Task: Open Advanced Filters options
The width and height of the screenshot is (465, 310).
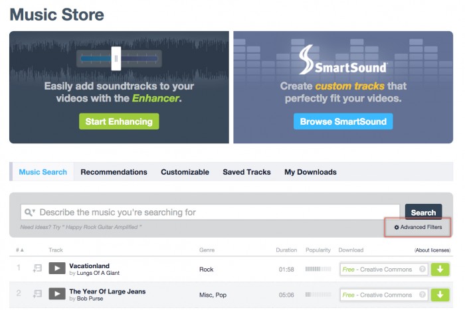Action: [418, 227]
